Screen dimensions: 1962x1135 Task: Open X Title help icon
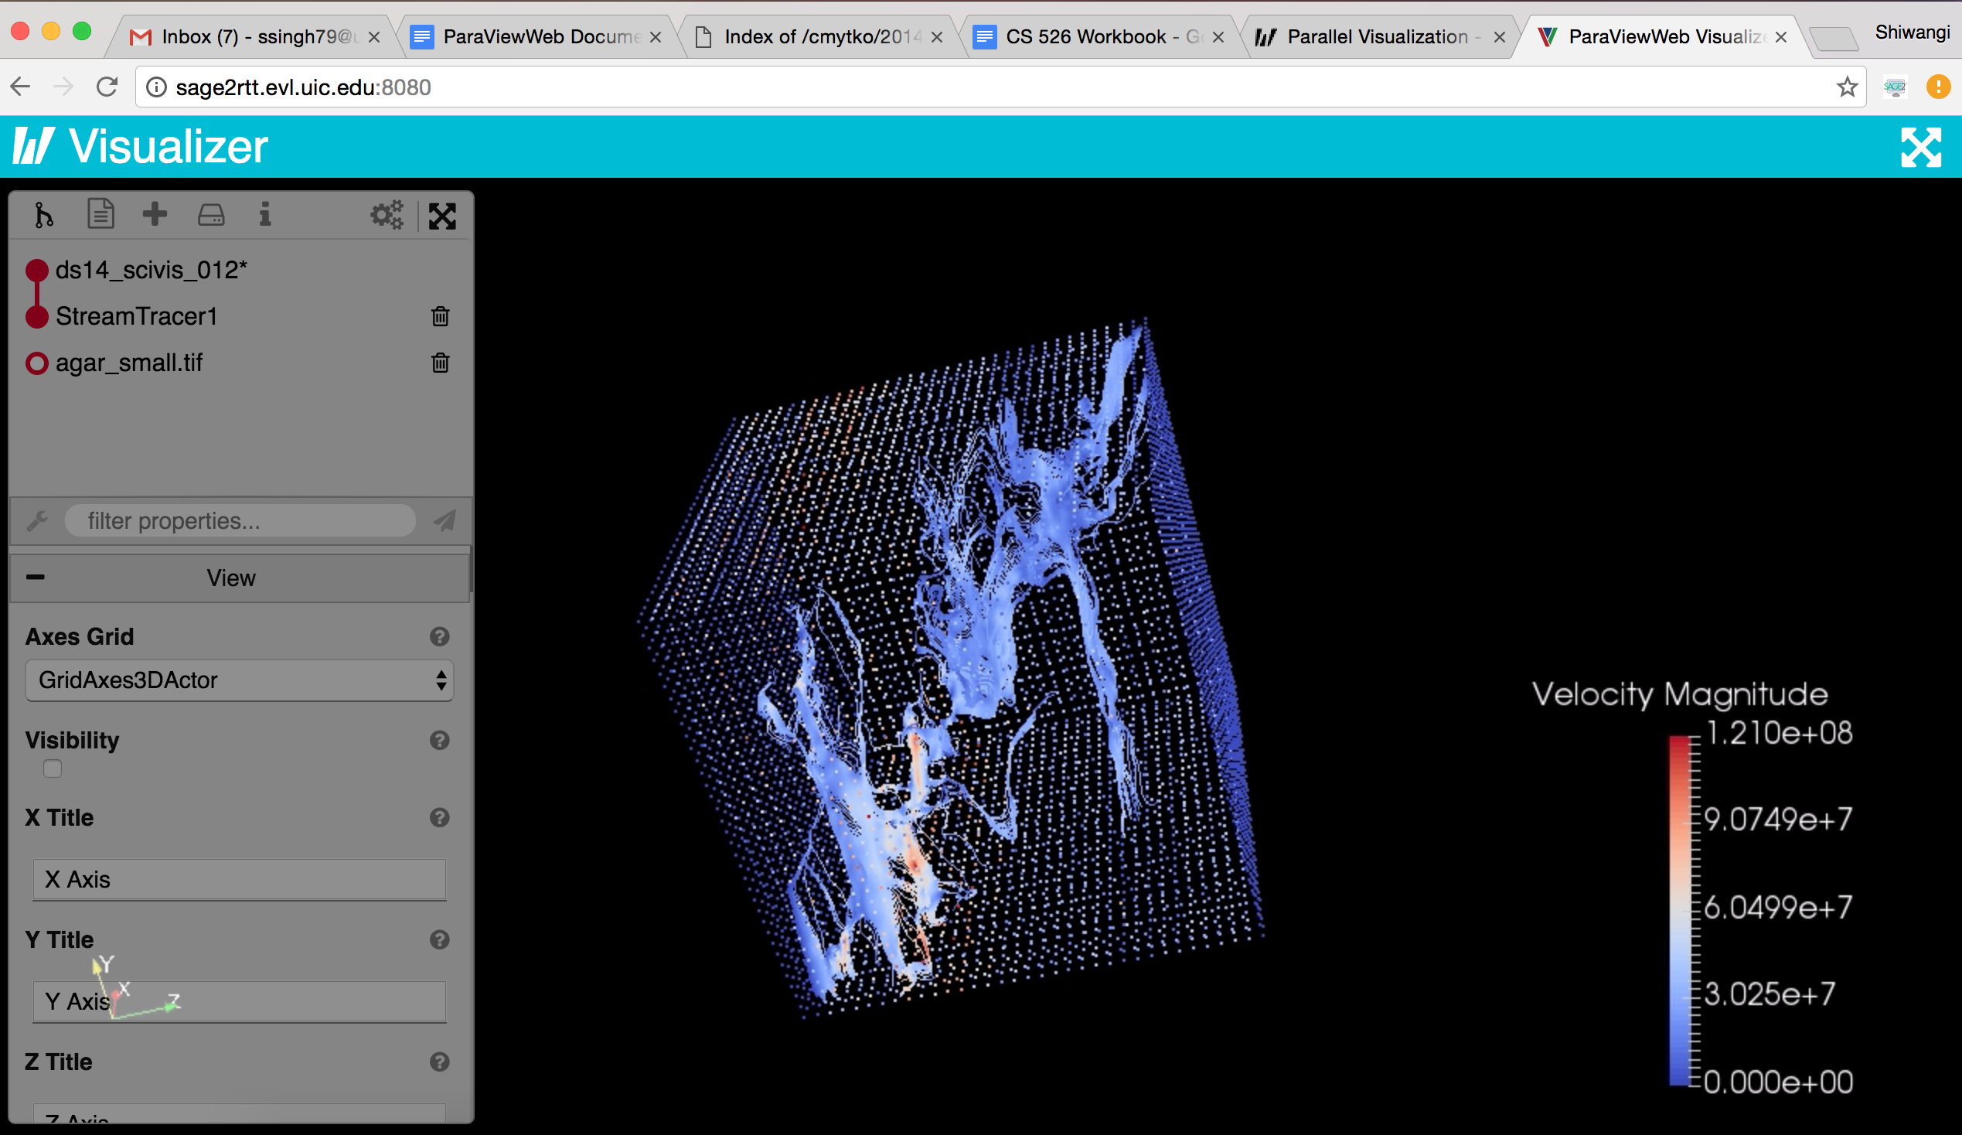(x=440, y=817)
